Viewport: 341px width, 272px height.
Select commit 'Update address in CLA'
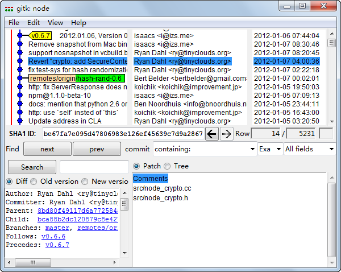(x=65, y=121)
